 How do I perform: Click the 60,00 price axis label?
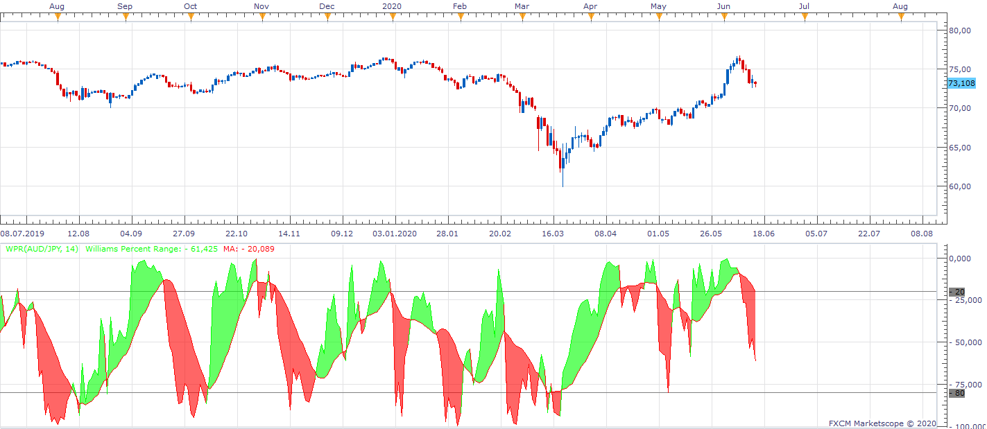(x=961, y=186)
